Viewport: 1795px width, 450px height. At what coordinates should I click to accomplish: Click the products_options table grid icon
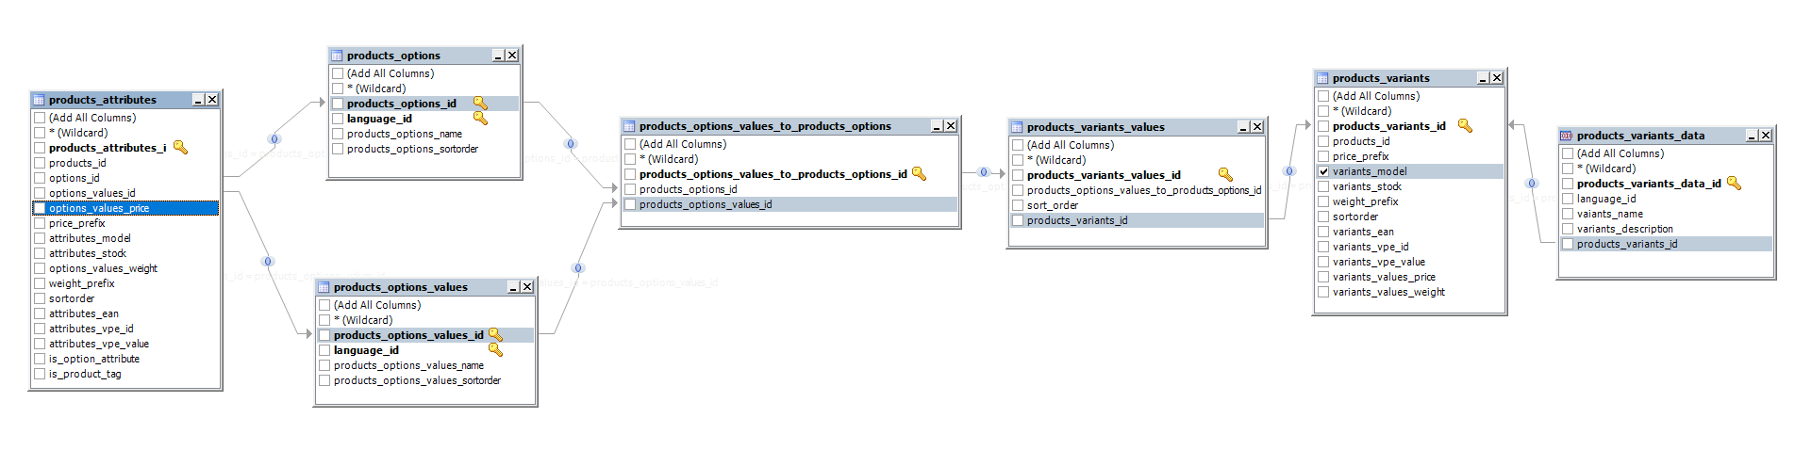(337, 56)
